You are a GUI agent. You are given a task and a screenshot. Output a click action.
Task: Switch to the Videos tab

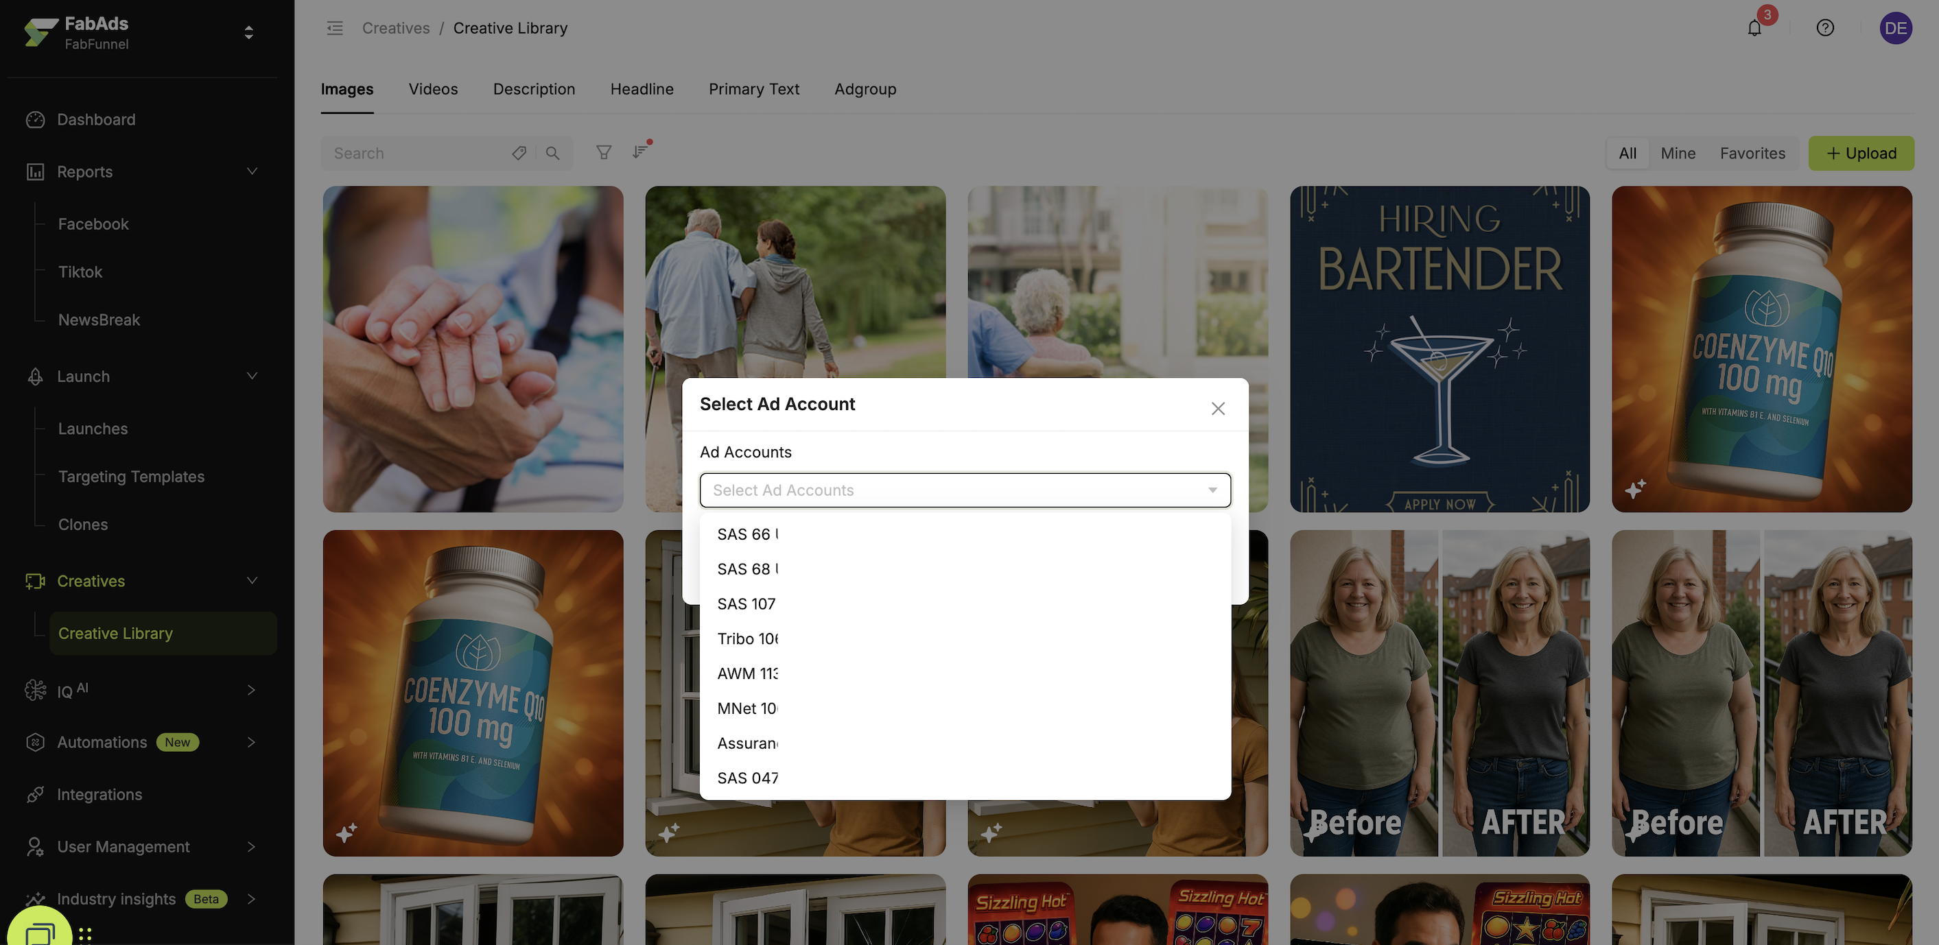coord(433,90)
